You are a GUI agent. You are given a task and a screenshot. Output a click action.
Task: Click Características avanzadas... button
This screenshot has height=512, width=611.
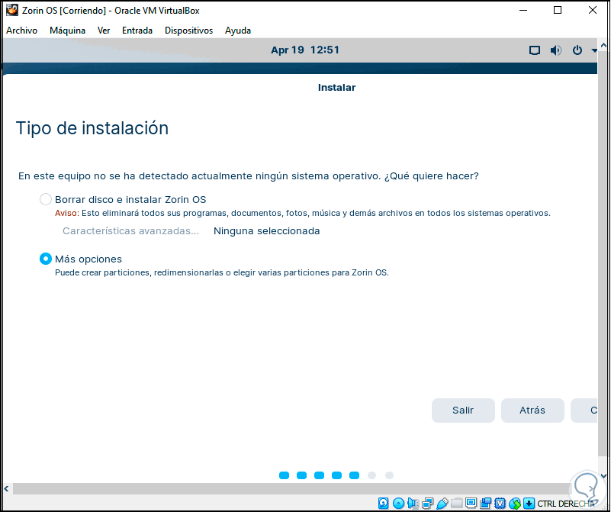click(x=130, y=230)
